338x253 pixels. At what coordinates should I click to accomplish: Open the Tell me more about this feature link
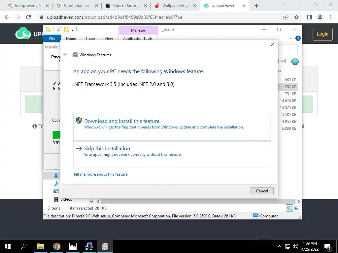[x=100, y=174]
